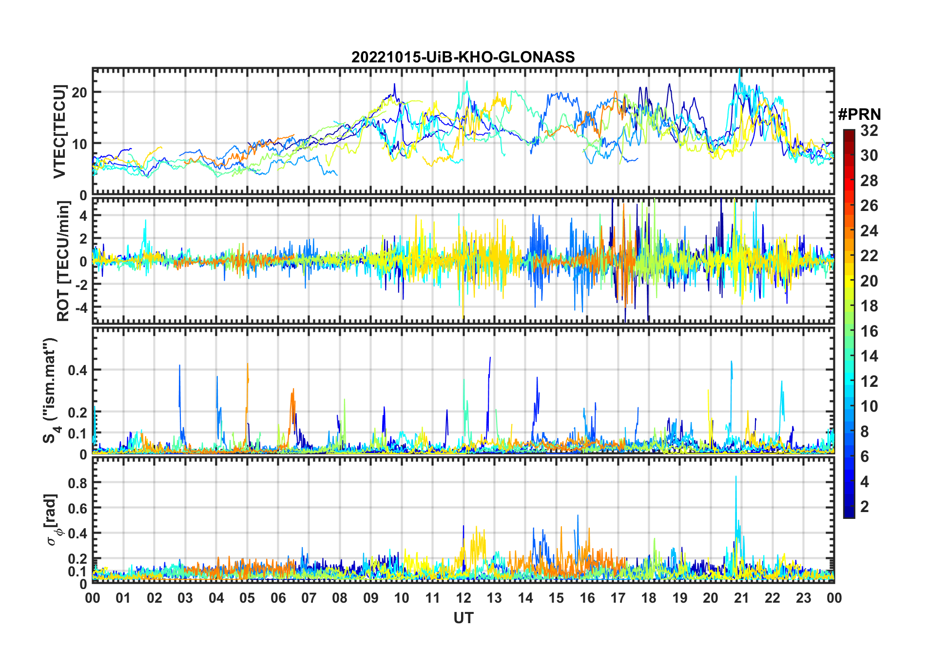This screenshot has width=927, height=648.
Task: Click the ROT [TECU/min] axis label
Action: tap(63, 261)
